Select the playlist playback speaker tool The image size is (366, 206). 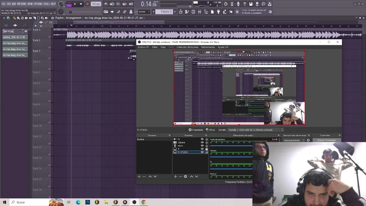[x=46, y=18]
